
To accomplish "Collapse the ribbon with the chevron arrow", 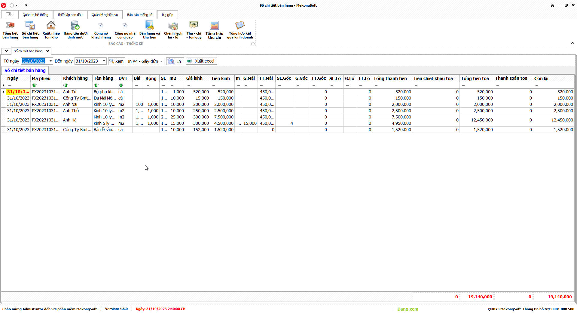I will click(x=573, y=43).
